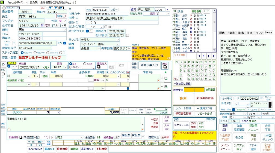Image resolution: width=275 pixels, height=153 pixels.
Task: Switch to the 情報1 tab
Action: coord(232,33)
